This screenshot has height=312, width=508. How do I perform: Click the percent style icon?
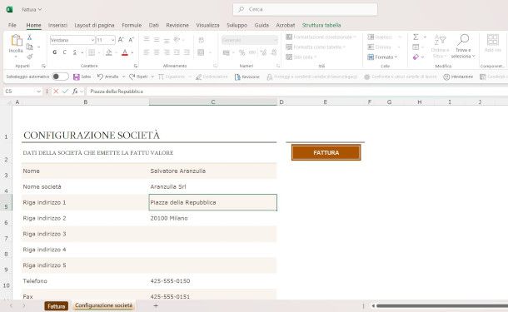[242, 52]
